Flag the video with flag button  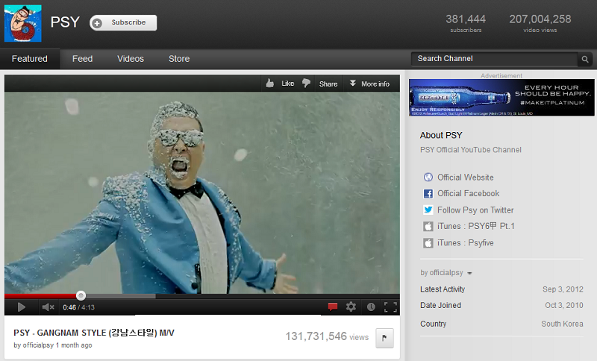pyautogui.click(x=384, y=338)
